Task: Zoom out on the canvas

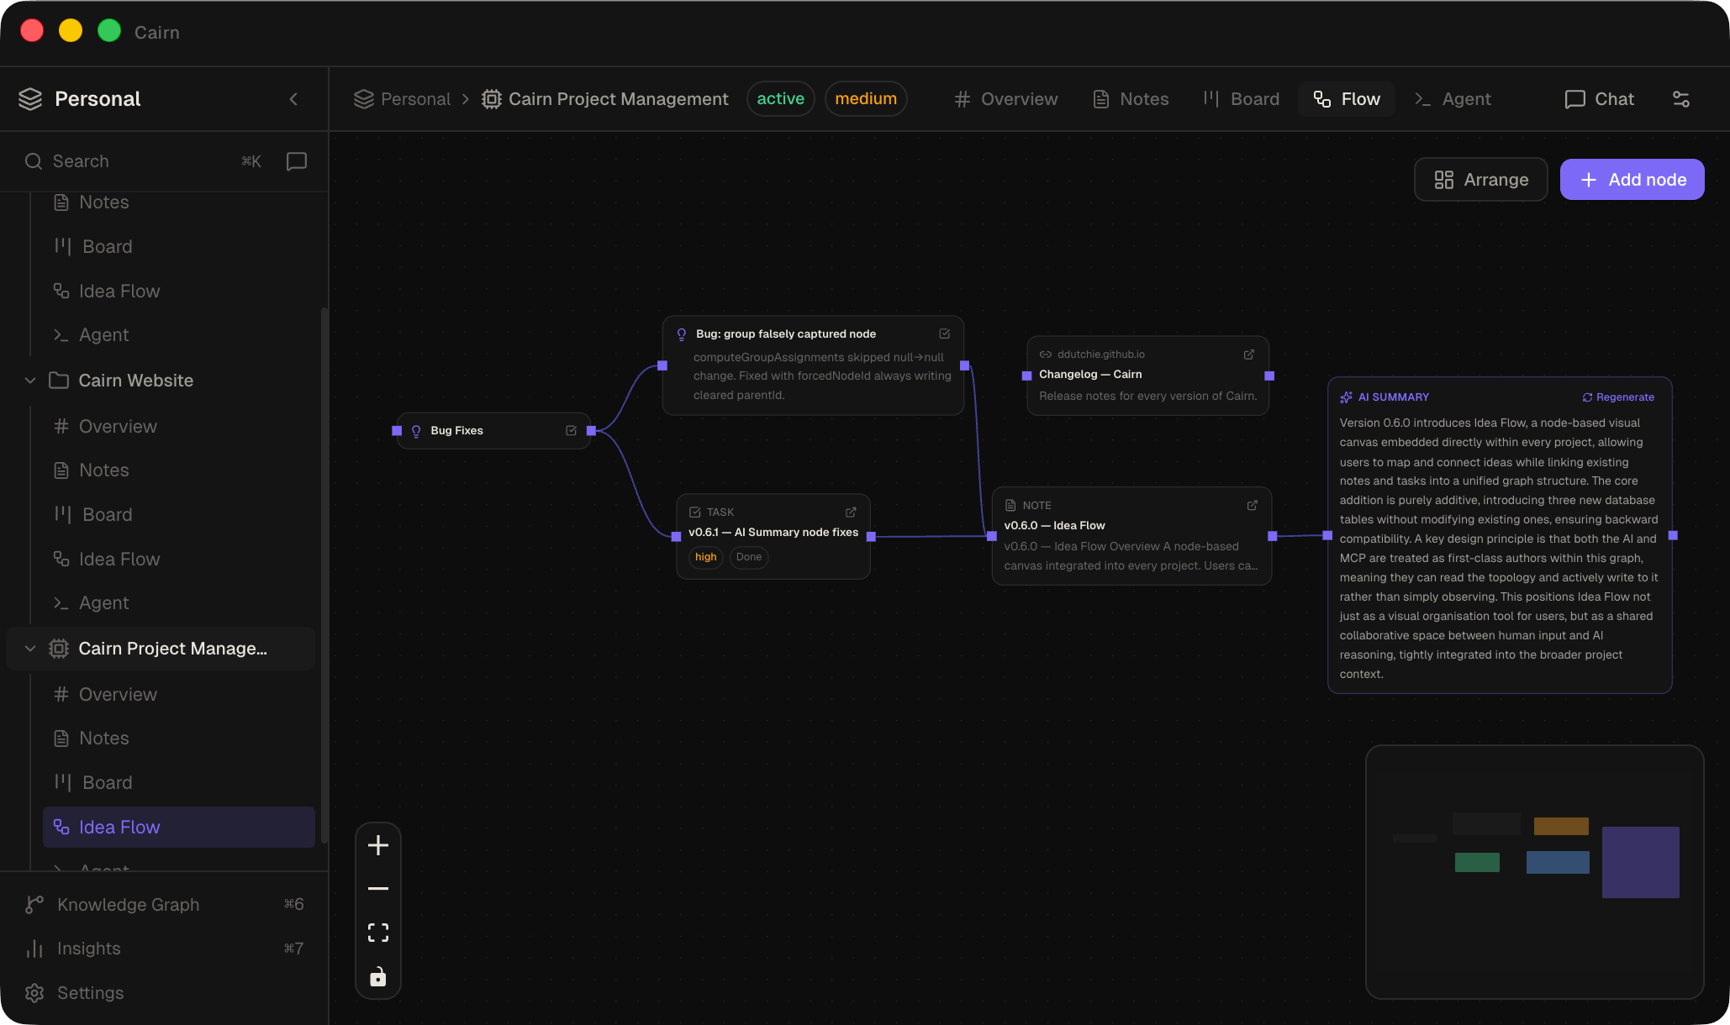Action: click(378, 889)
